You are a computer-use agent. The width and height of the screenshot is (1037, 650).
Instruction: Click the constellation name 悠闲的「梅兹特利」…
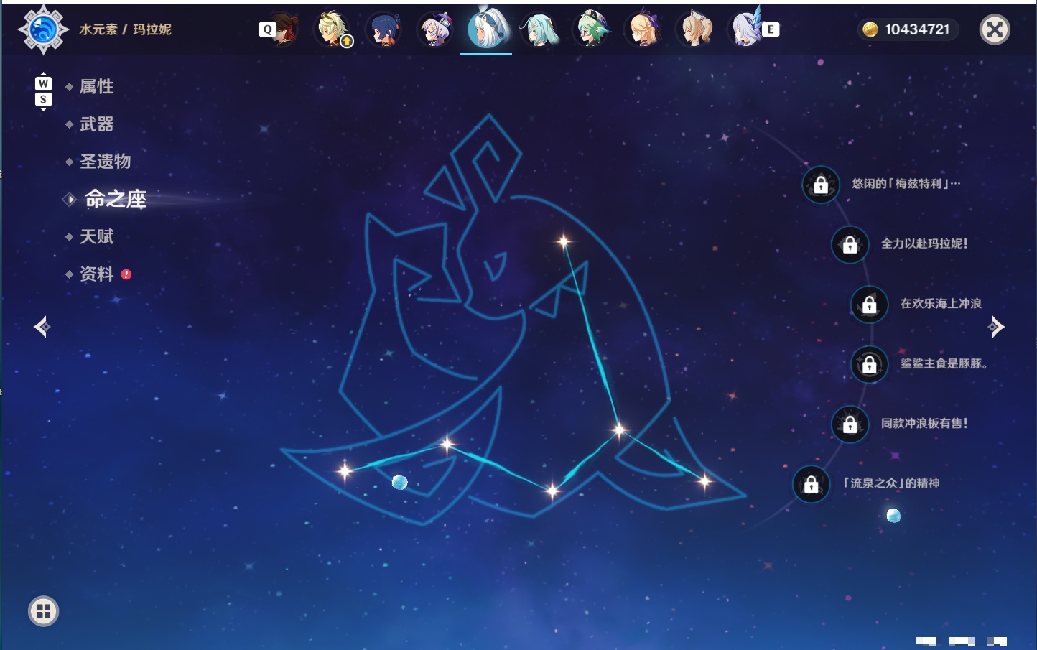(906, 184)
